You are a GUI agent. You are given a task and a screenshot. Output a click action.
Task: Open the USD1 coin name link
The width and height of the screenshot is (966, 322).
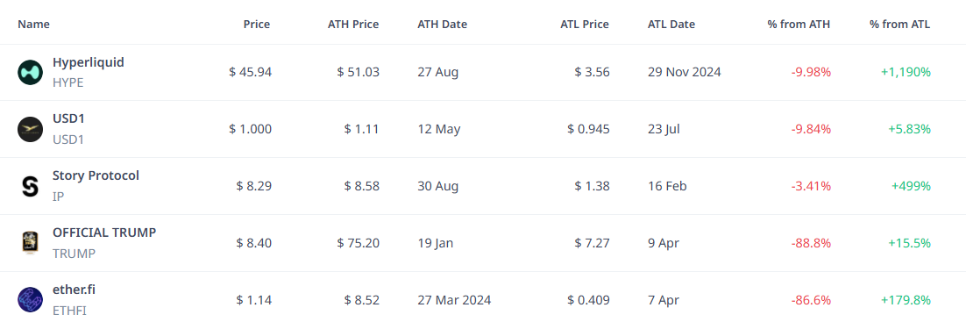(68, 118)
